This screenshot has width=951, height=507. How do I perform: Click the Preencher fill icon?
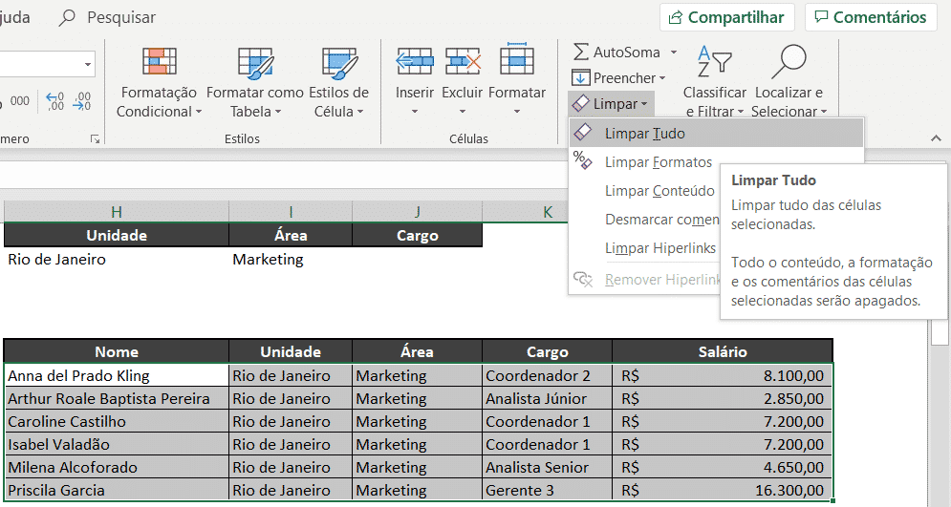pos(580,78)
